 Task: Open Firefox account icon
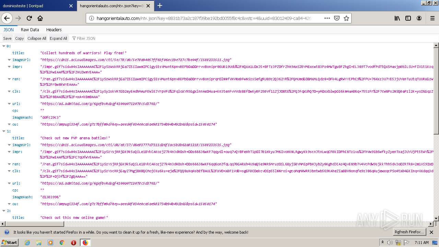pyautogui.click(x=419, y=18)
